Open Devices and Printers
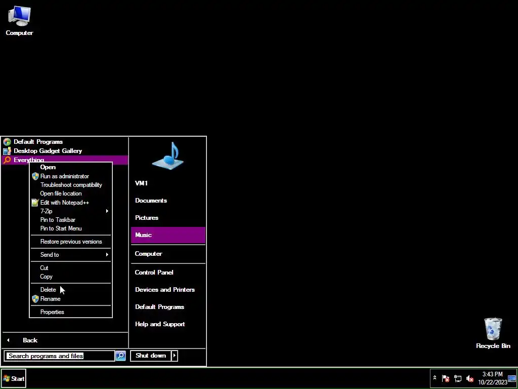The width and height of the screenshot is (518, 389). click(168, 289)
